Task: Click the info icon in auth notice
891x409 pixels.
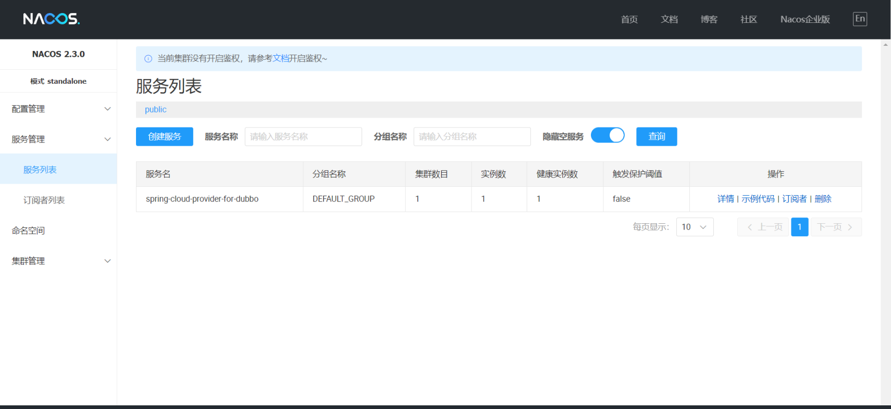Action: pyautogui.click(x=148, y=59)
